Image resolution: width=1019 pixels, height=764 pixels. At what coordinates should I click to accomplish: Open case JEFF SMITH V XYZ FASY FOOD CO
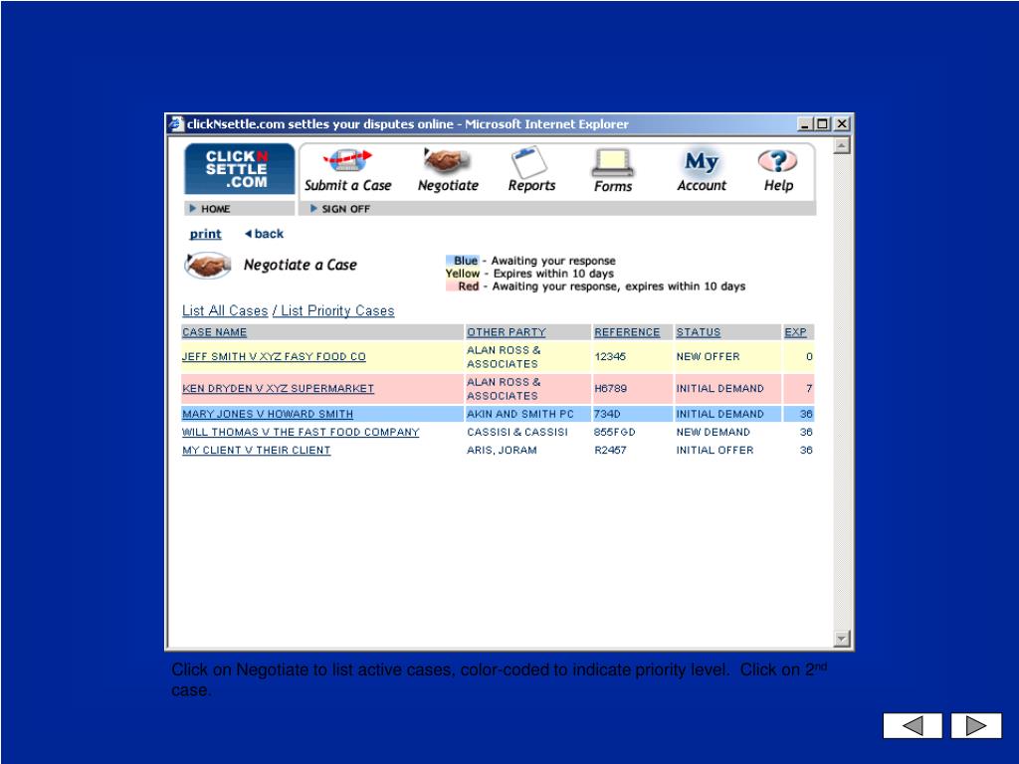coord(274,357)
